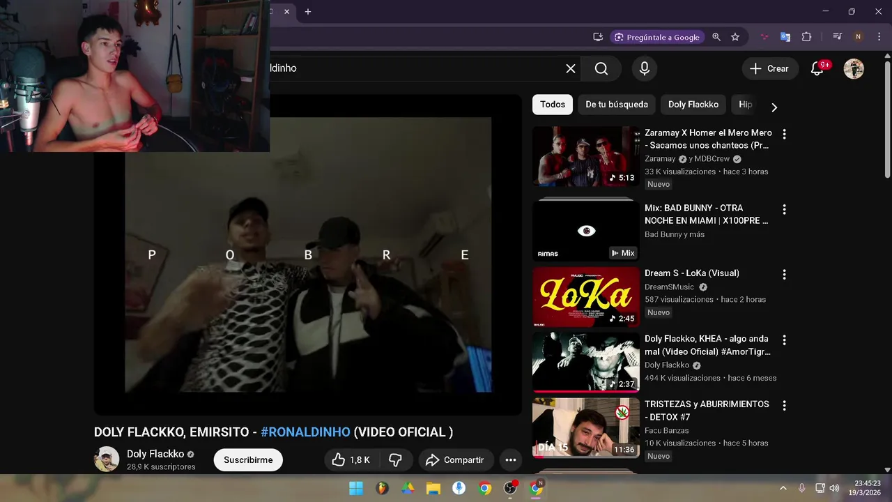Open the Chrome profile N avatar
The height and width of the screenshot is (502, 892).
click(859, 37)
